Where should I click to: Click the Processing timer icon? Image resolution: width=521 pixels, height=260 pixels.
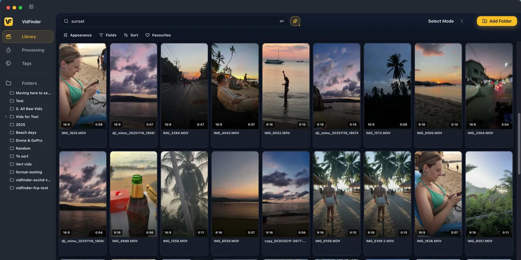click(8, 50)
